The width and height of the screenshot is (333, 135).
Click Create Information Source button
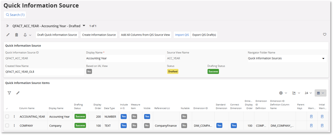click(x=99, y=35)
